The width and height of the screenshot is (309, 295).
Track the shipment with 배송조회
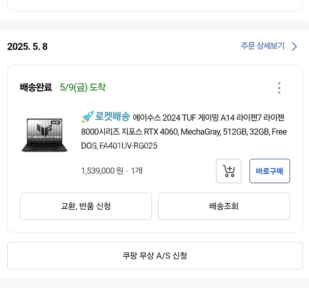click(x=224, y=206)
